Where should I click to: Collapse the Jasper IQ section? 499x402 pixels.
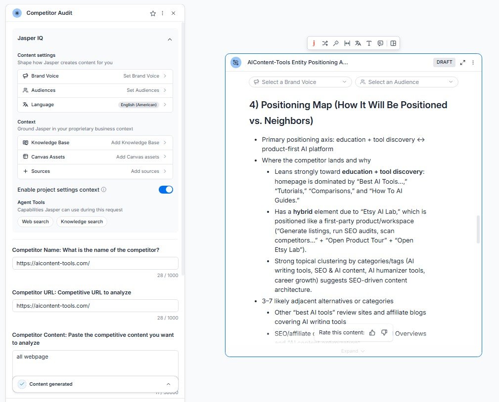click(170, 40)
